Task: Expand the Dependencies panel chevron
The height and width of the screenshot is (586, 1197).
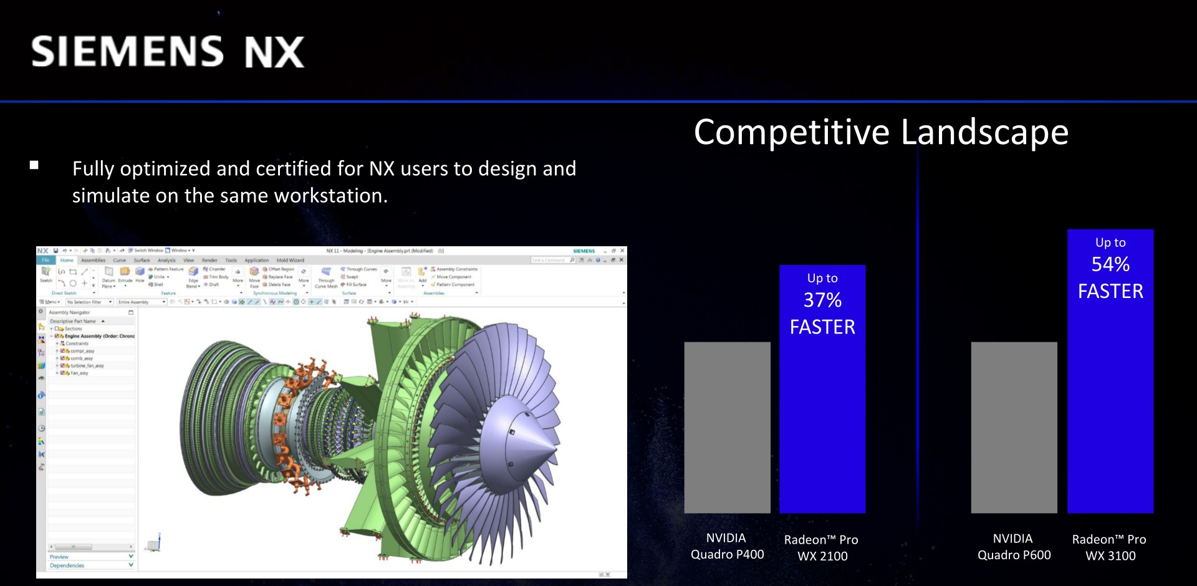Action: [x=131, y=565]
